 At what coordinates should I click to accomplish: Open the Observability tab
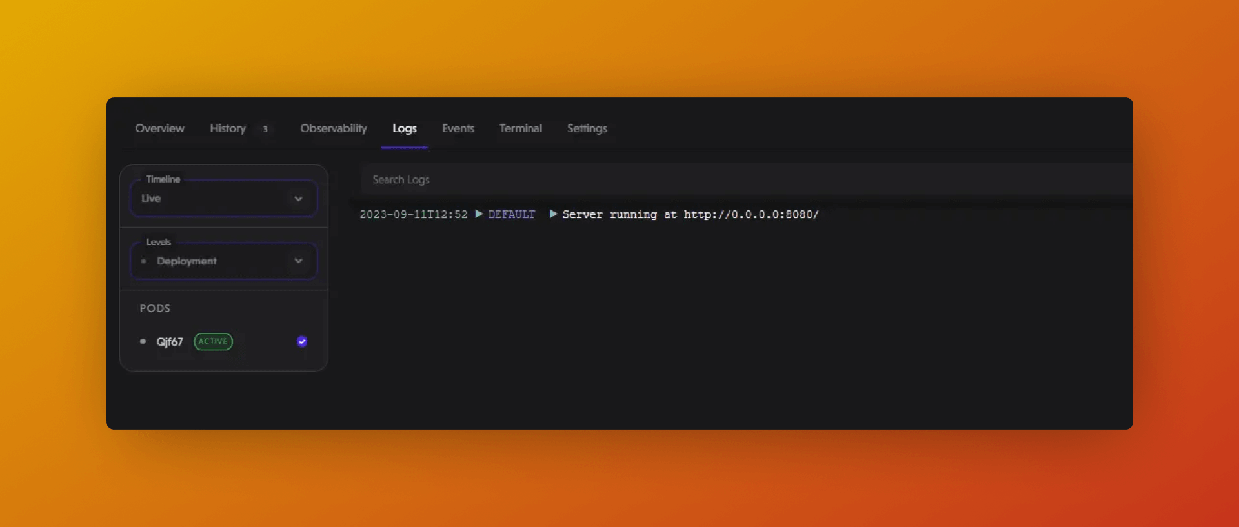(x=334, y=128)
